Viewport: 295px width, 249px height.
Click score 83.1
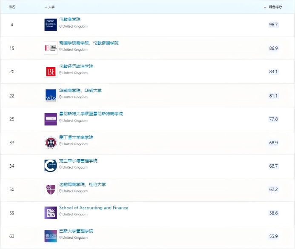pyautogui.click(x=273, y=72)
